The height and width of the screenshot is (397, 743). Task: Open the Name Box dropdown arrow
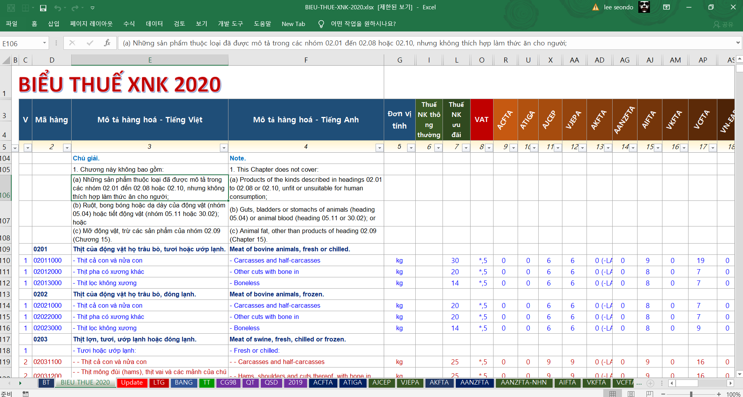click(44, 43)
